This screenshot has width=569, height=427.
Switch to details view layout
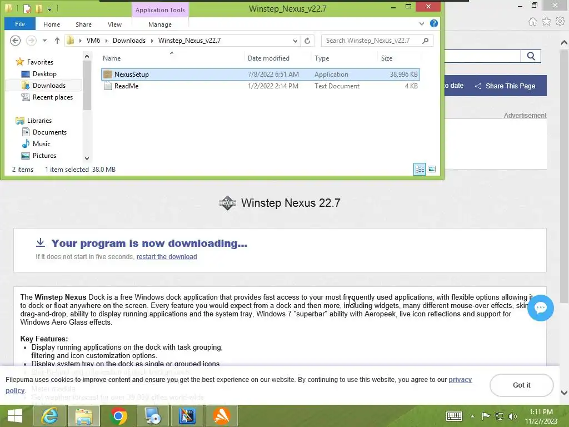(x=420, y=169)
